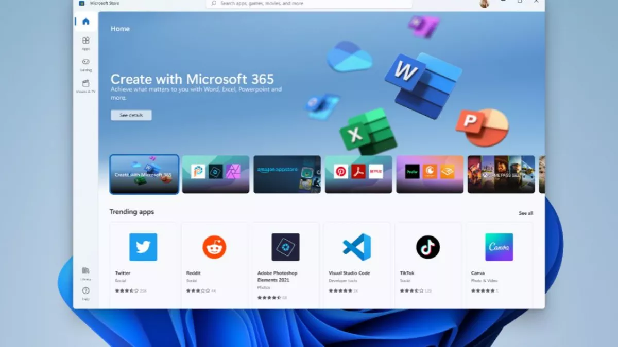Select the Pinterest, Acrobat, Netflix carousel thumbnail

click(358, 174)
